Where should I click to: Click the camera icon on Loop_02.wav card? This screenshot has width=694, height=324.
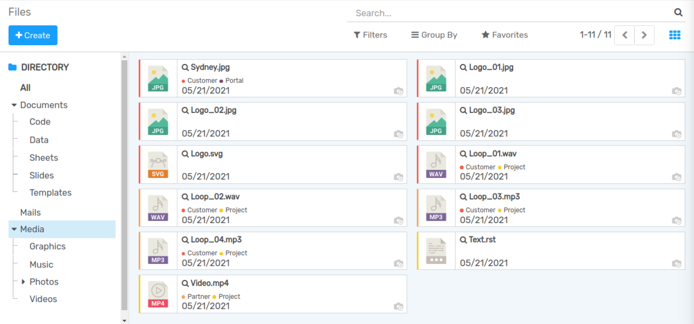399,220
